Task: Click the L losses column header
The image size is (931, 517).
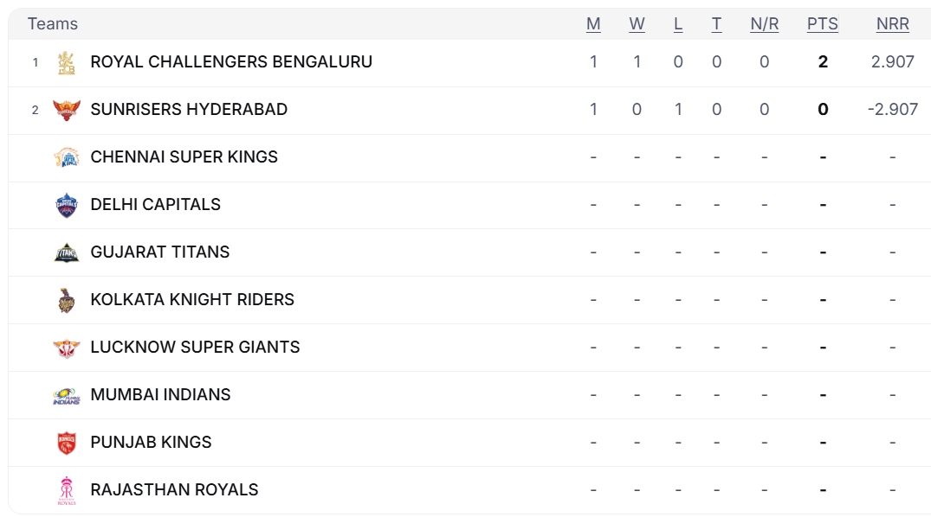Action: tap(678, 24)
